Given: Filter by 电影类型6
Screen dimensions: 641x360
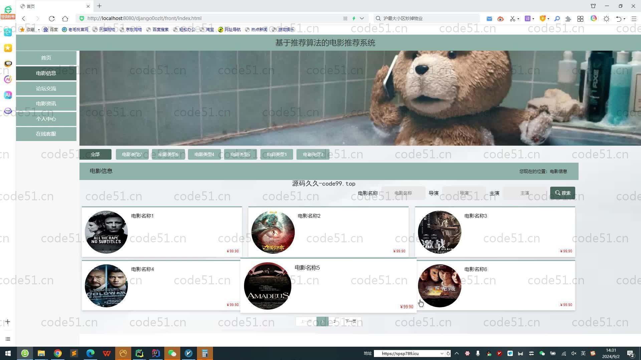Looking at the screenshot, I should point(168,154).
